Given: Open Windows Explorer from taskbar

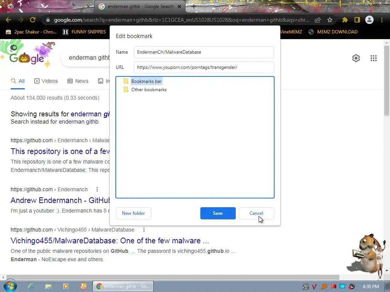Looking at the screenshot, I should point(48,286).
